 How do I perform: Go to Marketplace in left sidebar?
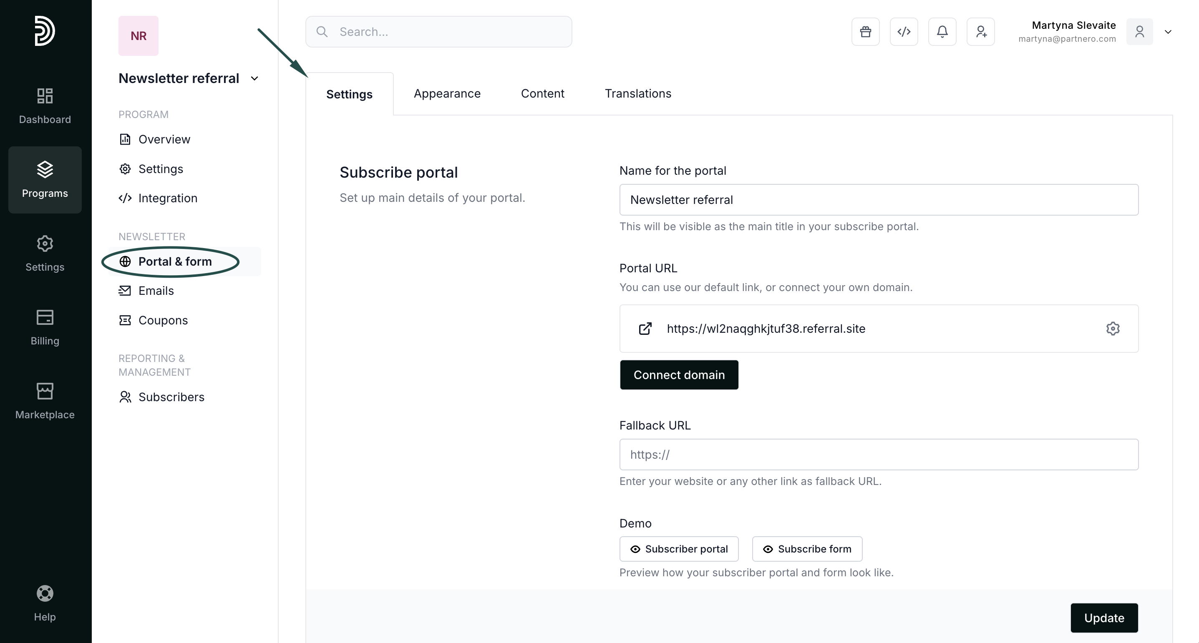(x=45, y=401)
